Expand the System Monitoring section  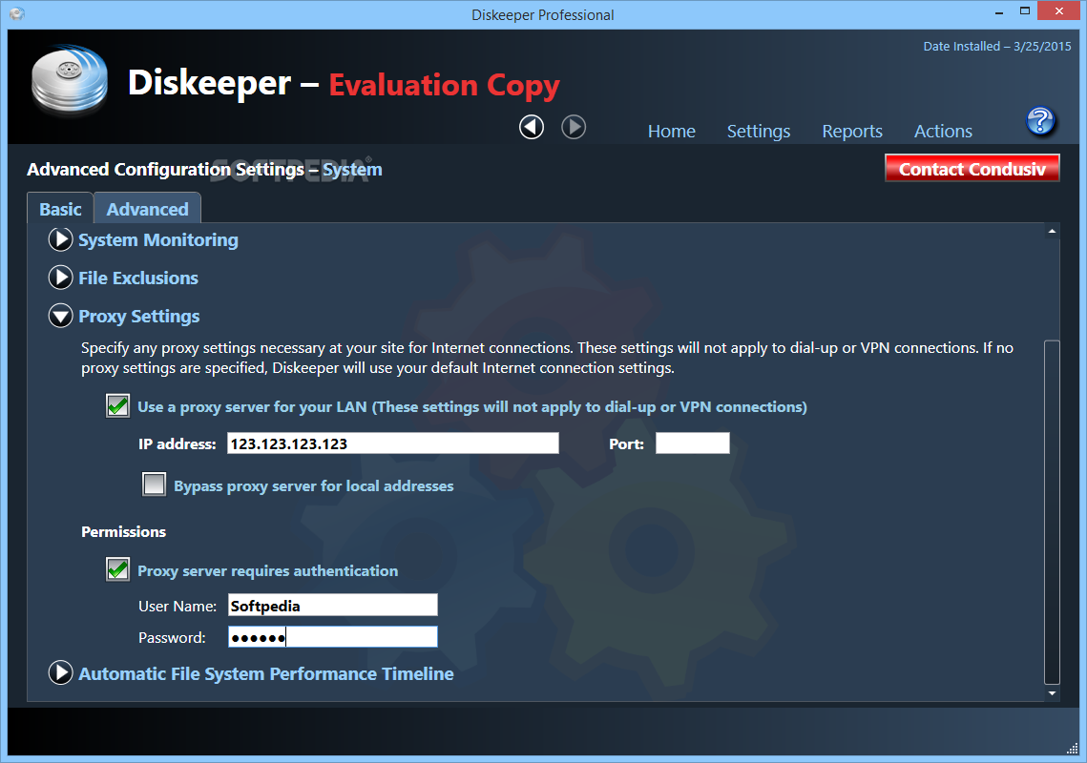click(60, 239)
